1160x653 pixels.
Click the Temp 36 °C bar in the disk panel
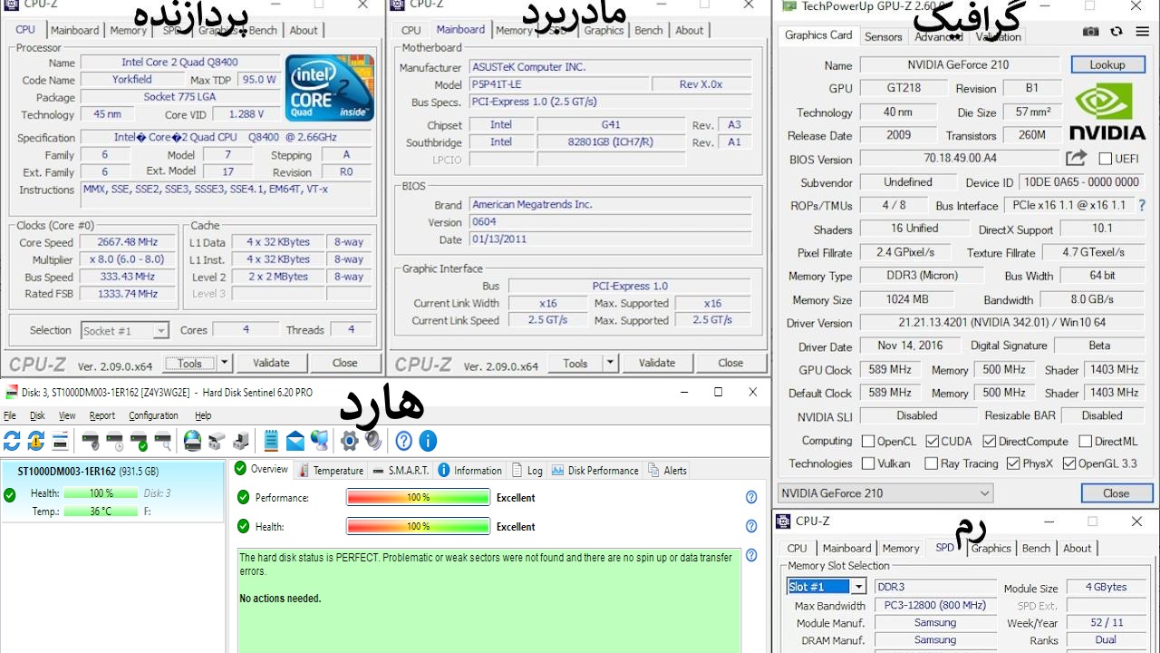tap(101, 511)
